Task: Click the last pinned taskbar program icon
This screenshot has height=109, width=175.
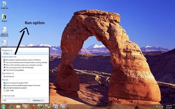Action: click(x=64, y=107)
